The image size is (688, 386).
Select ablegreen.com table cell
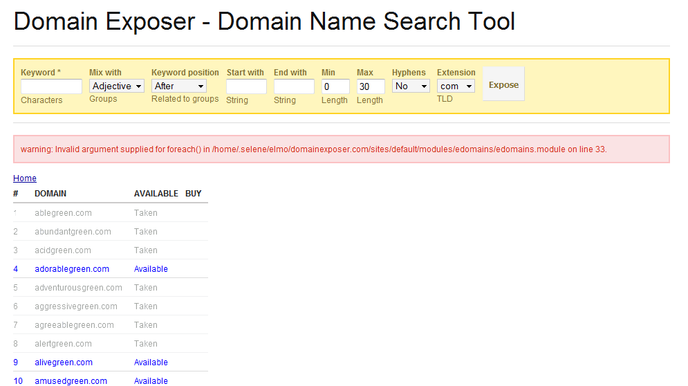63,213
